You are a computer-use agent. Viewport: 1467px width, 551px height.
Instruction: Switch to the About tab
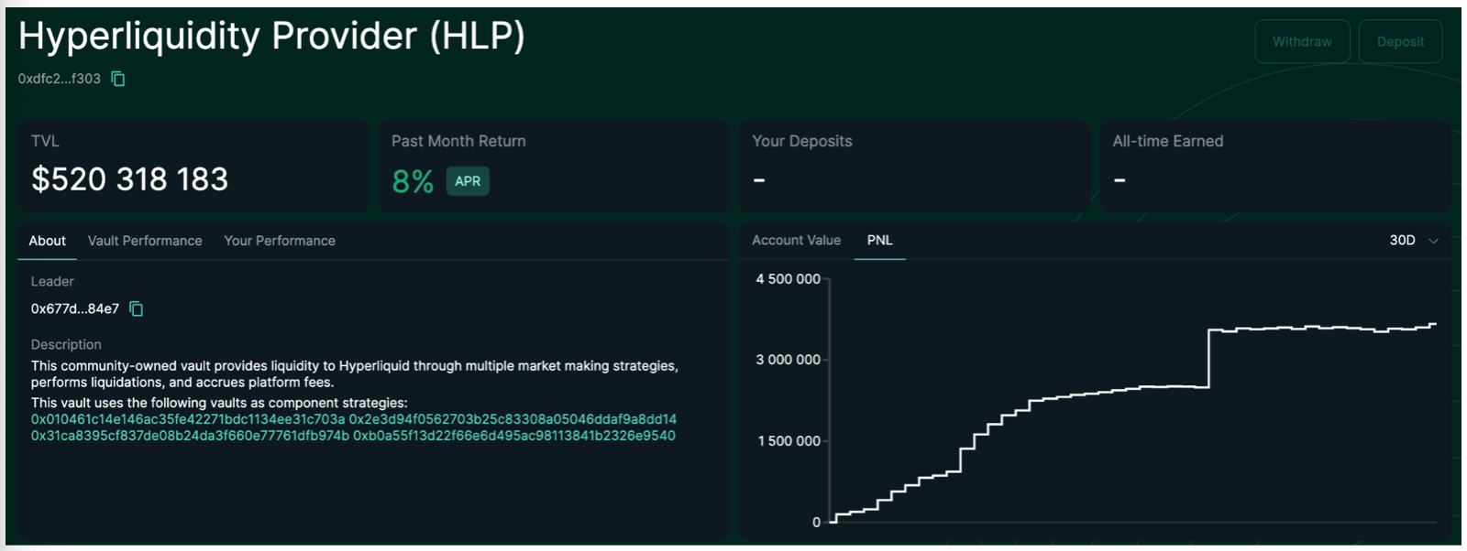click(47, 241)
